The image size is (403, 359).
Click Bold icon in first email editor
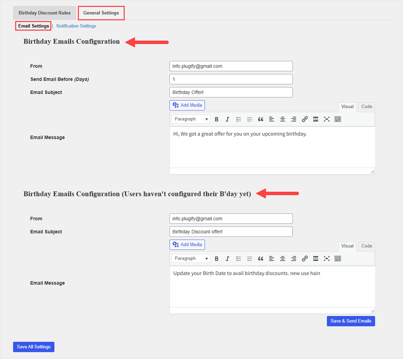click(217, 119)
